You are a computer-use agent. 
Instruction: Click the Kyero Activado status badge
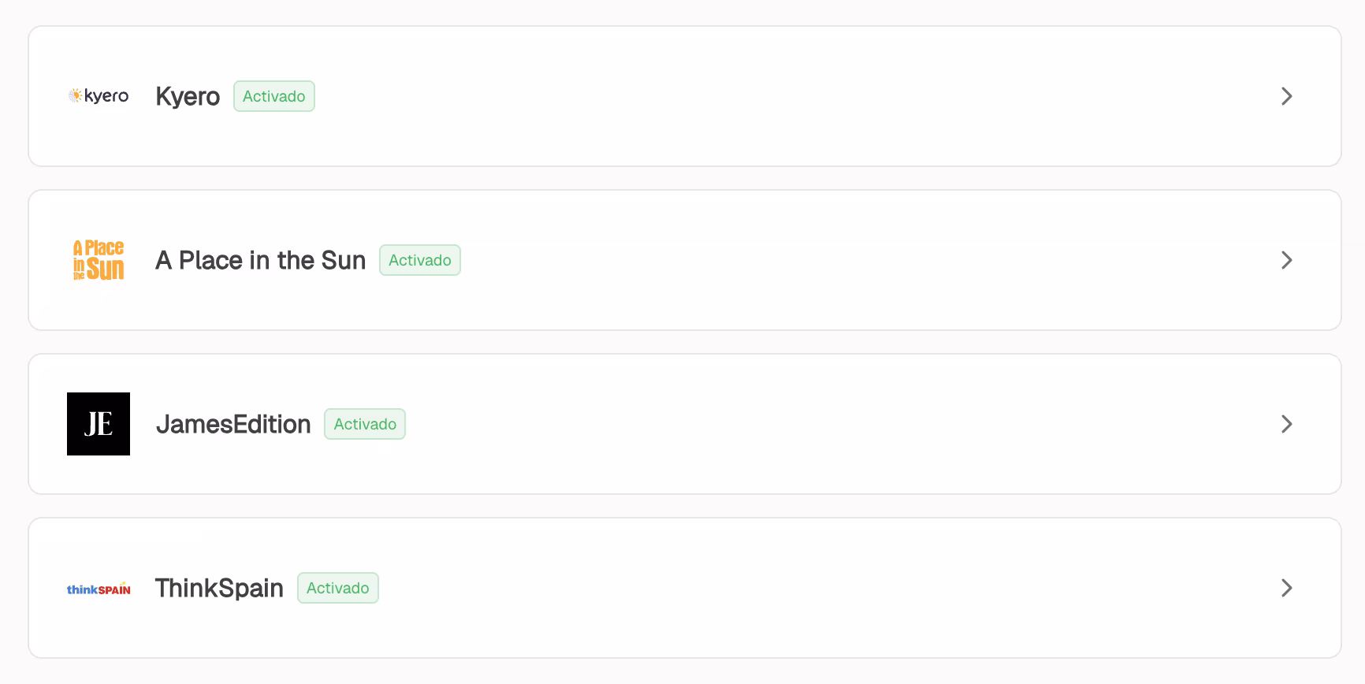pos(274,96)
